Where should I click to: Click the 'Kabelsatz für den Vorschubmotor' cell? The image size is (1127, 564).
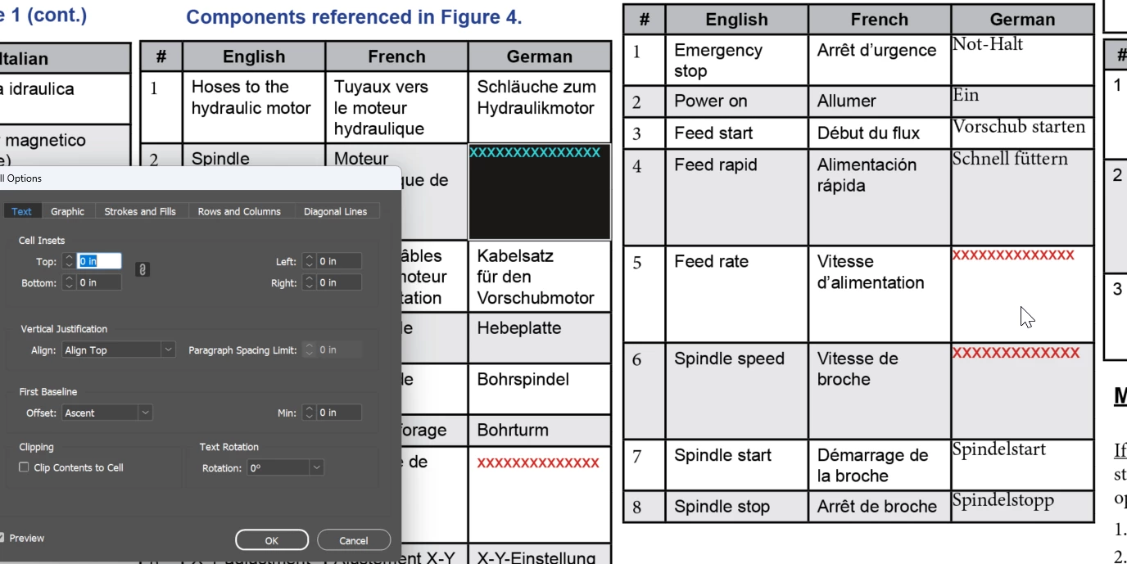pos(540,277)
